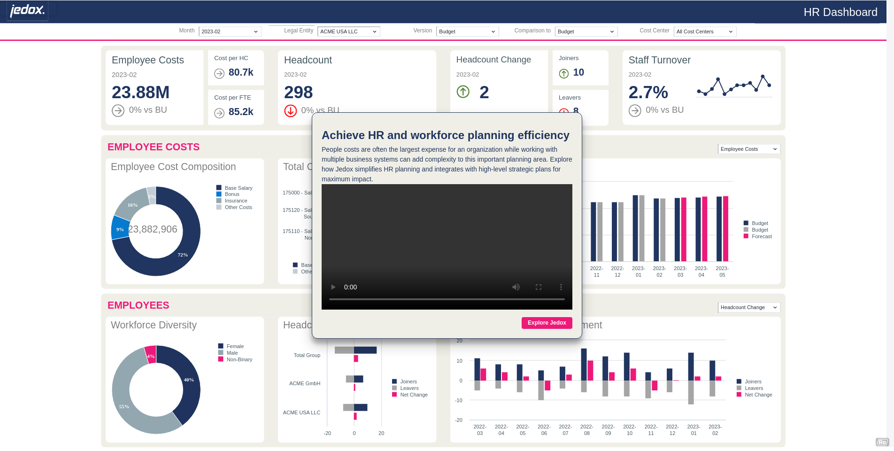Toggle Non-Binary legend in Workforce Diversity

coord(239,359)
